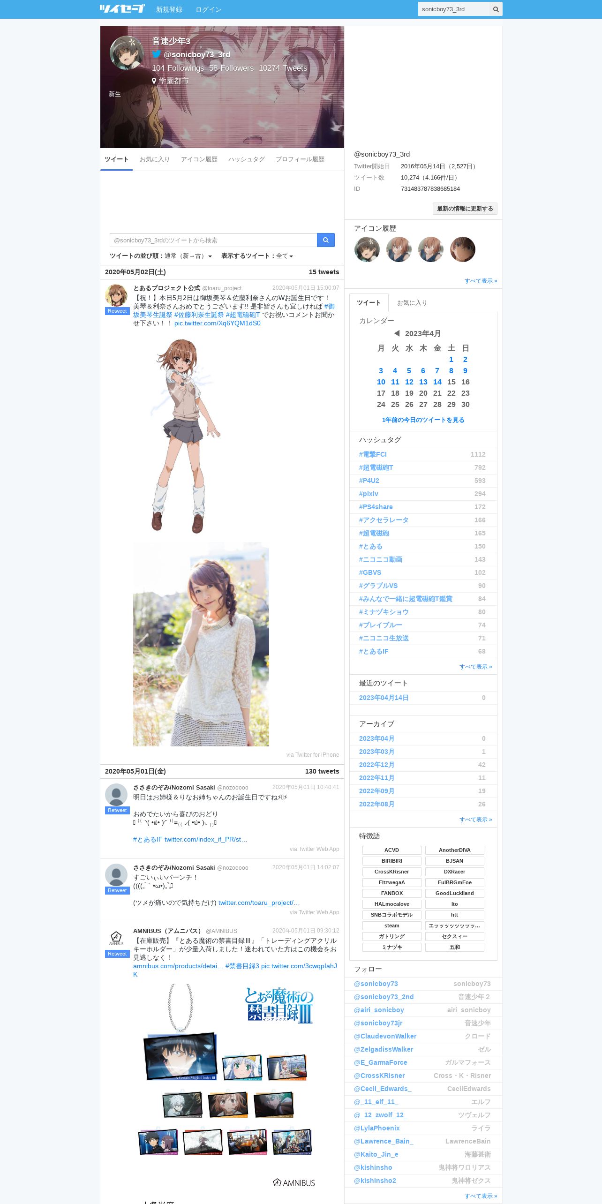The height and width of the screenshot is (1204, 602).
Task: Go to previous month in calendar
Action: point(397,333)
